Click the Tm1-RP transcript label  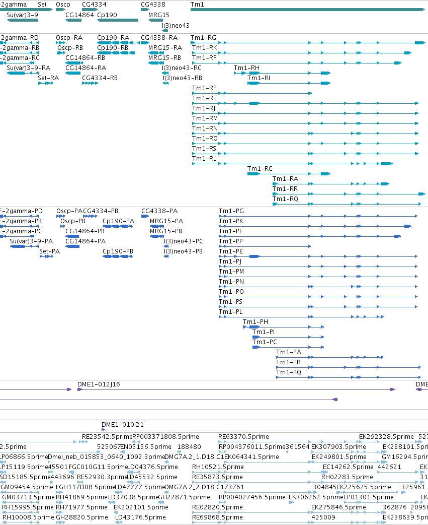coord(205,88)
